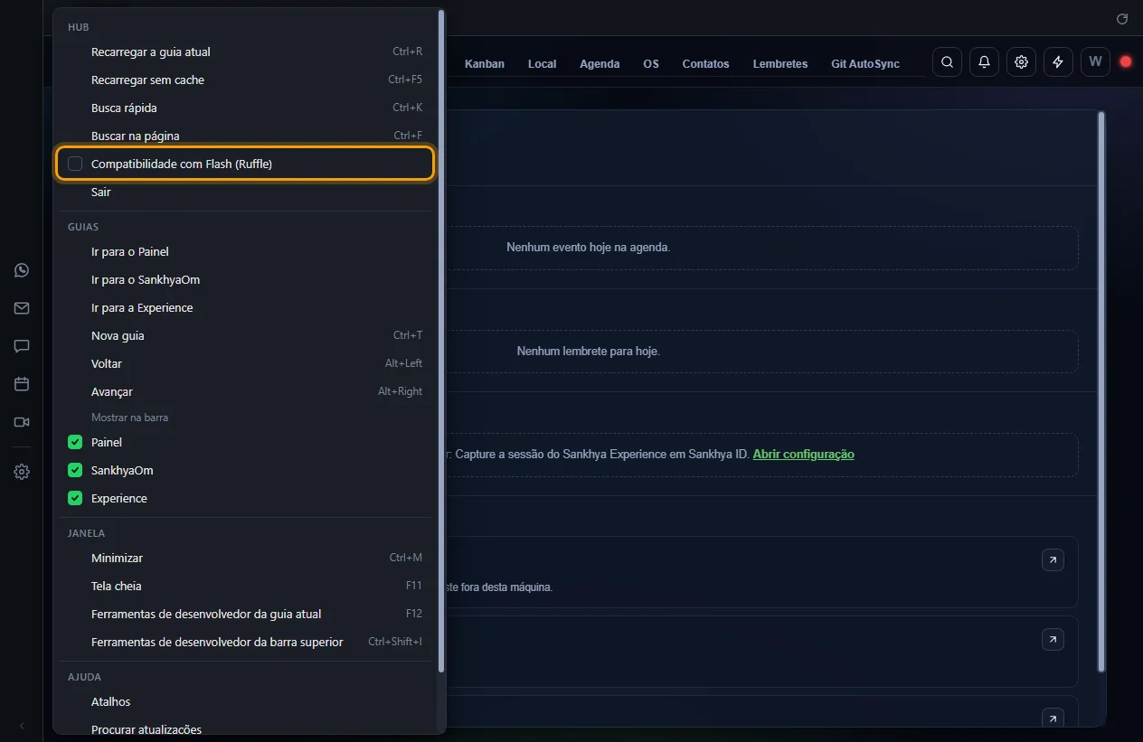Viewport: 1143px width, 742px height.
Task: Open the mail envelope sidebar icon
Action: tap(22, 308)
